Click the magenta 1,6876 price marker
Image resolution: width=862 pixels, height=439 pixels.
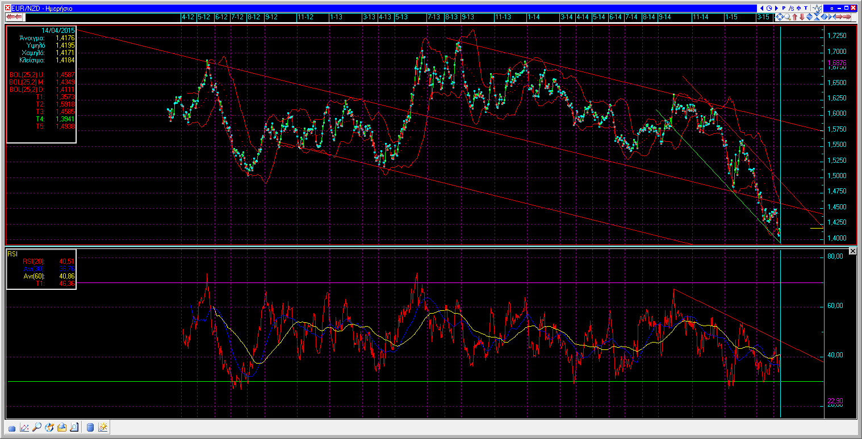(x=838, y=63)
